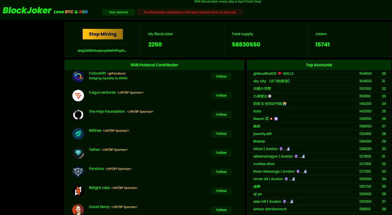The height and width of the screenshot is (215, 392).
Task: Click the score 154650 in Top Accounts
Action: (x=366, y=74)
